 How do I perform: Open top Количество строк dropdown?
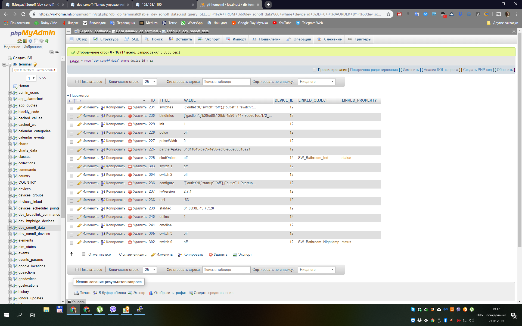coord(150,81)
